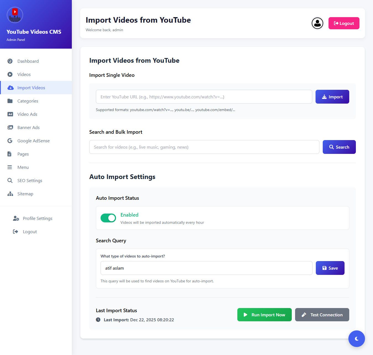
Task: Open the Pages menu item
Action: (x=36, y=154)
